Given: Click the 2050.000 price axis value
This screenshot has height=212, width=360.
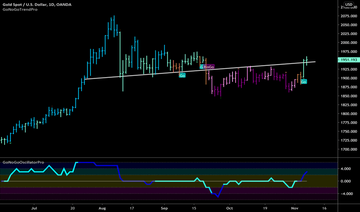Looking at the screenshot, I should click(x=349, y=25).
